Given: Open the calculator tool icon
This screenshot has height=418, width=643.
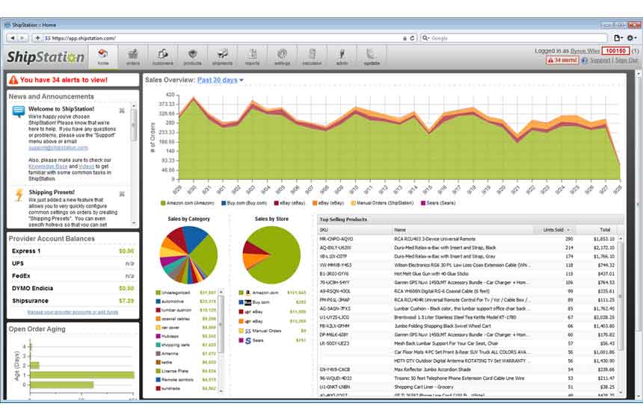Looking at the screenshot, I should click(312, 57).
